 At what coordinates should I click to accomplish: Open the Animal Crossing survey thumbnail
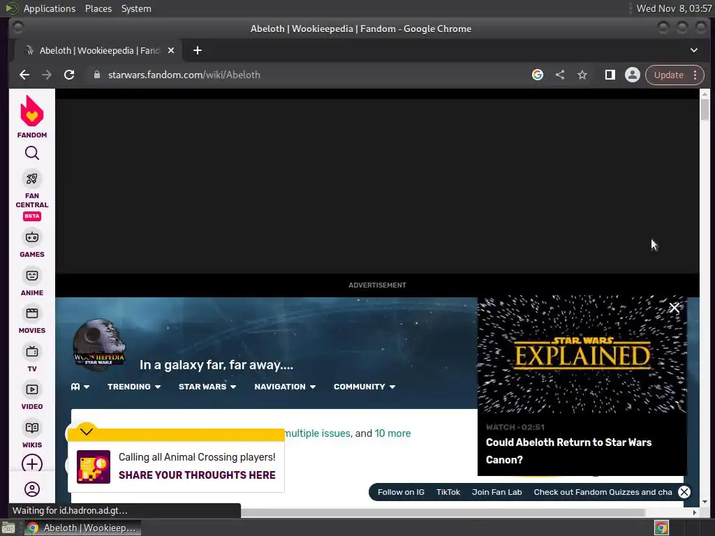pos(94,467)
